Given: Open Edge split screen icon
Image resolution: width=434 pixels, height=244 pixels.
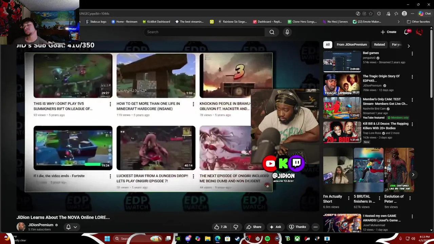Looking at the screenshot, I should coord(364,14).
